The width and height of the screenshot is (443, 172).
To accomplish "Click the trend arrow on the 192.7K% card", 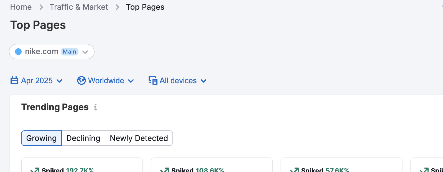I will [35, 170].
